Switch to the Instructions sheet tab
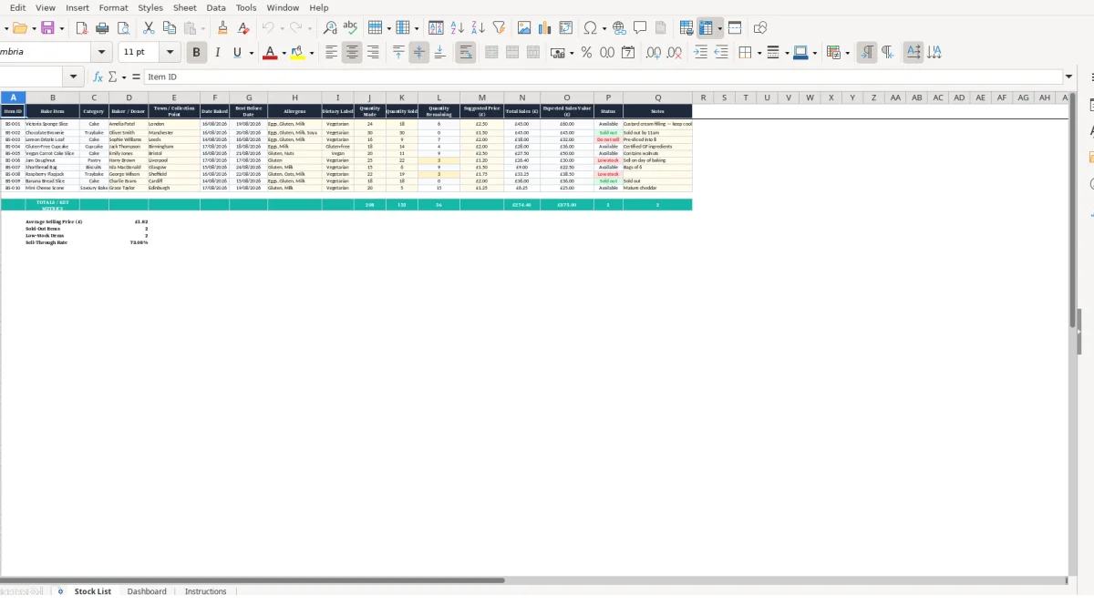 pos(206,591)
